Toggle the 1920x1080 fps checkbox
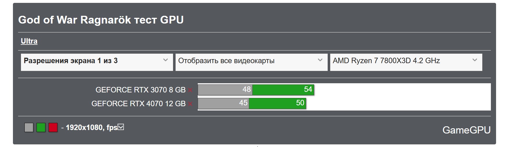The image size is (509, 153). pyautogui.click(x=121, y=127)
